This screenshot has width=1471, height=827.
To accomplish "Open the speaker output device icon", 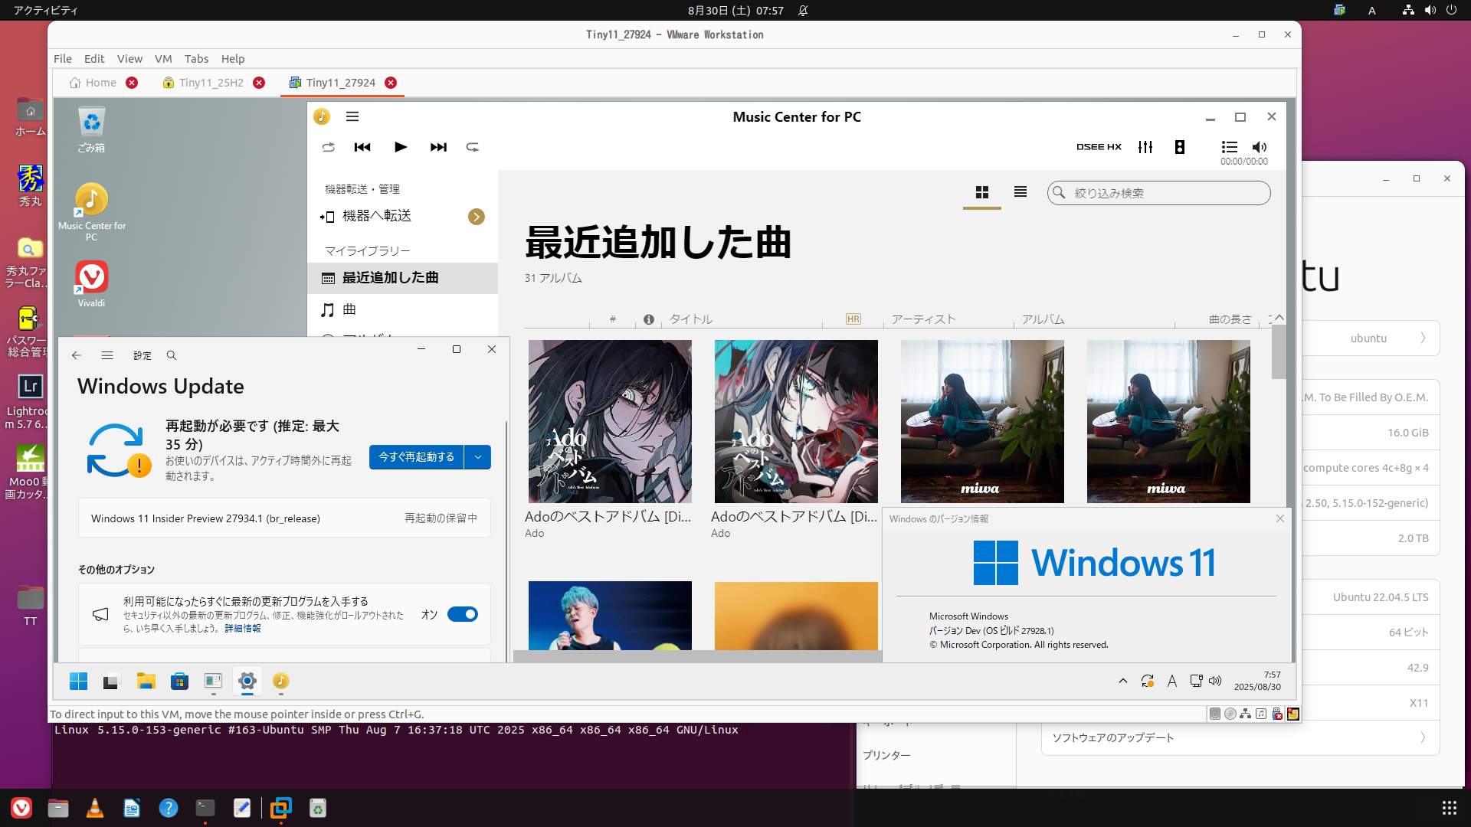I will coord(1180,147).
